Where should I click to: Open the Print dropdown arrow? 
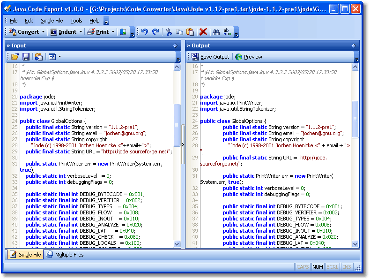pyautogui.click(x=113, y=32)
